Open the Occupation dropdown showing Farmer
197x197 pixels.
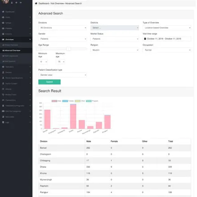pyautogui.click(x=167, y=50)
